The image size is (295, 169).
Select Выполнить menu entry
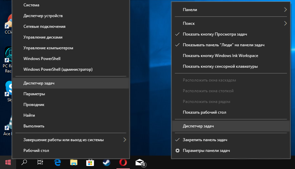(71, 126)
